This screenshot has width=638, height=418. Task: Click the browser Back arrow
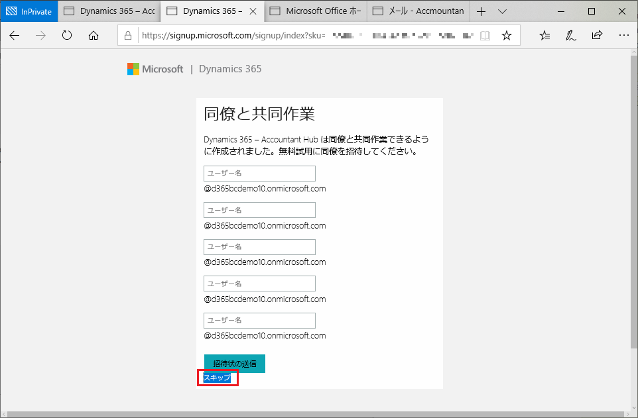pyautogui.click(x=15, y=36)
